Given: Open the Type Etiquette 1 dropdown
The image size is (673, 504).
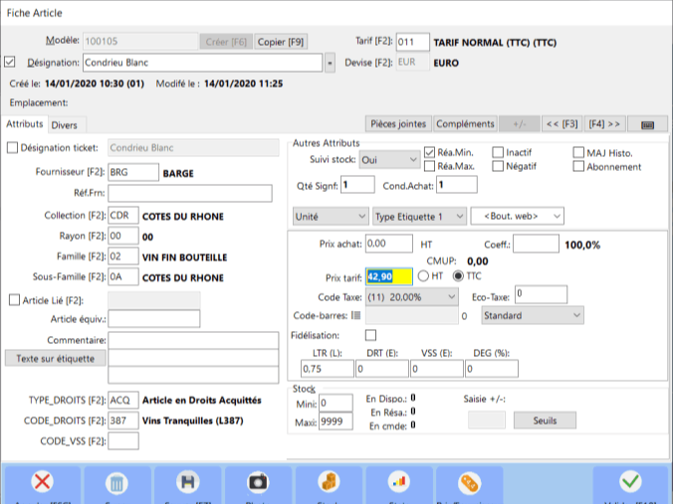Looking at the screenshot, I should click(419, 215).
